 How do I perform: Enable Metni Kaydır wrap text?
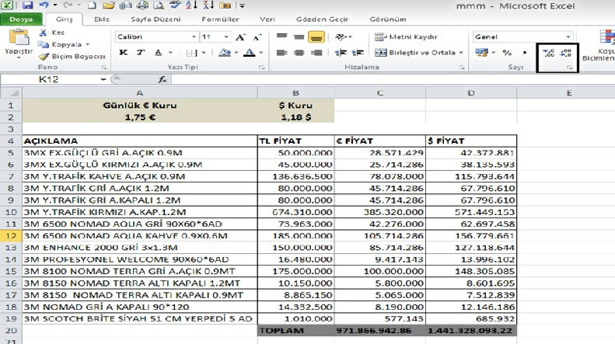tap(406, 36)
